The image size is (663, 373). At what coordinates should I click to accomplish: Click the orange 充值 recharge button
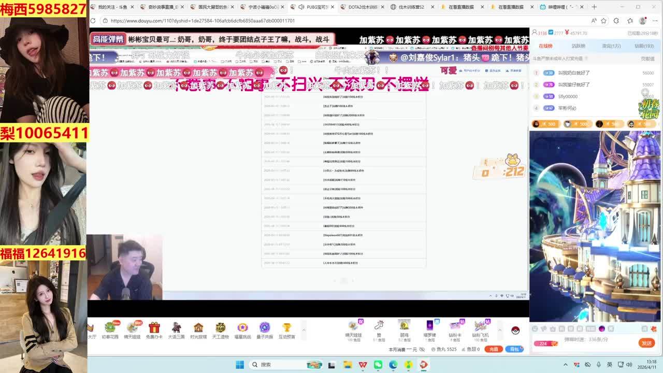point(494,349)
